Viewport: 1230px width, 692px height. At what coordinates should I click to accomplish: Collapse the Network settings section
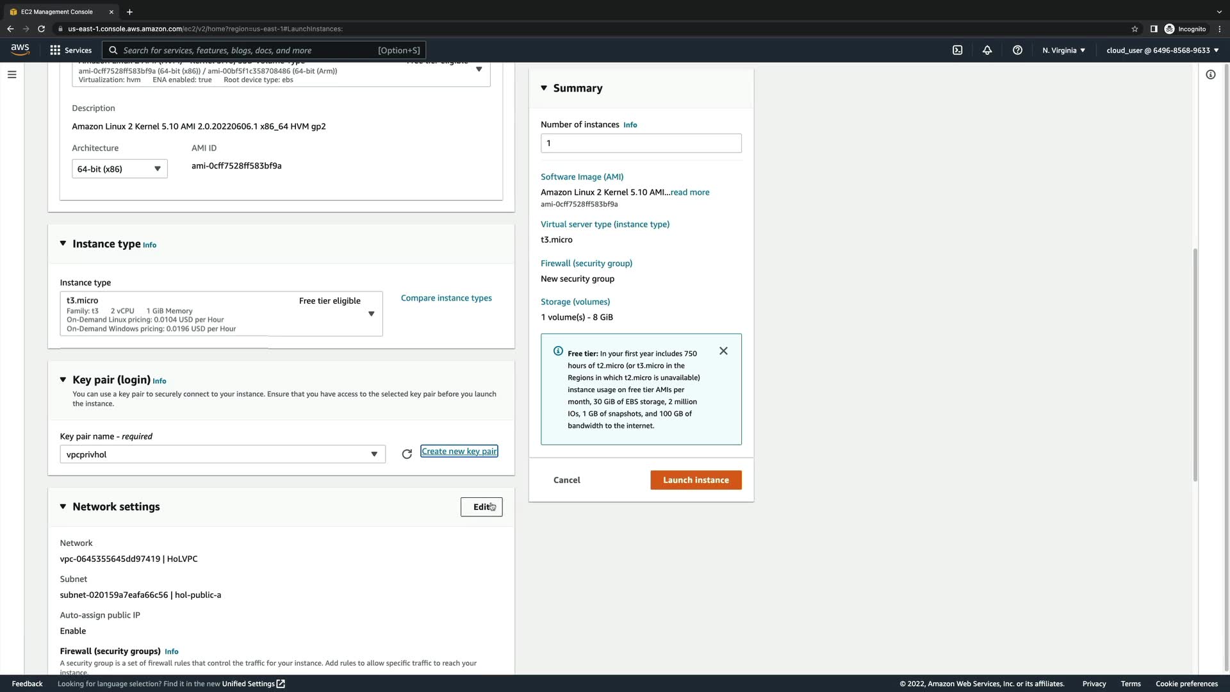(63, 507)
